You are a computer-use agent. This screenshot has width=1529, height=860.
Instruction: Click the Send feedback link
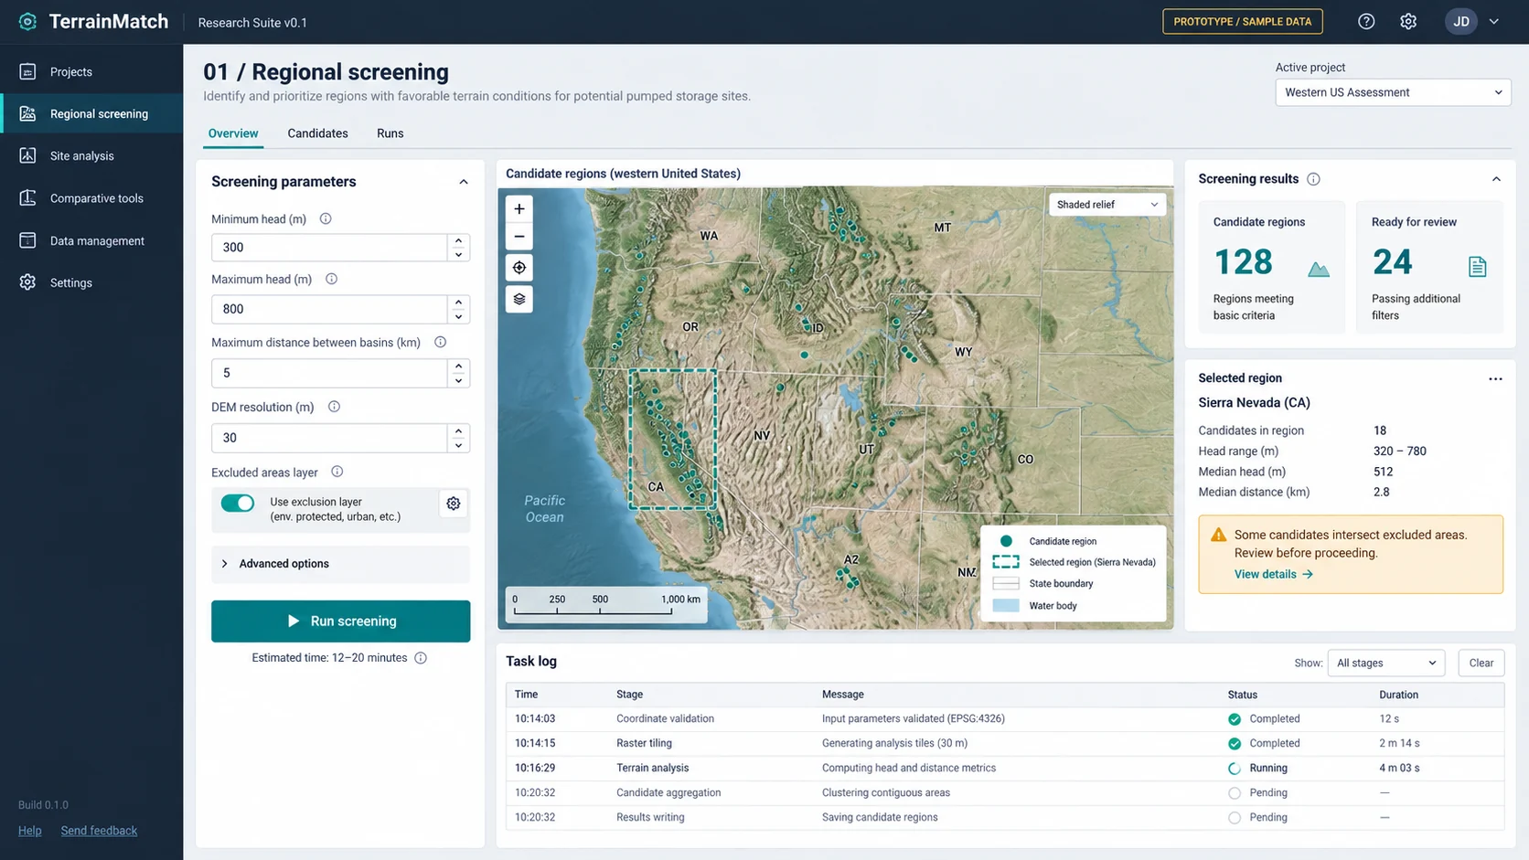click(99, 831)
